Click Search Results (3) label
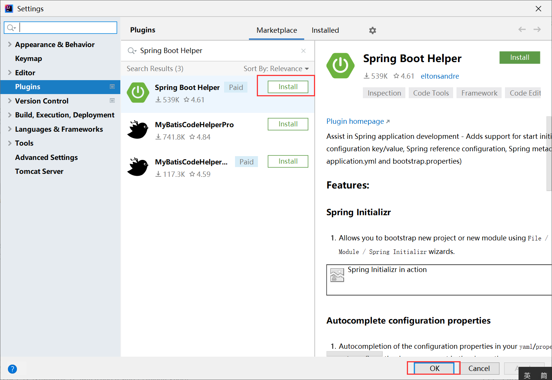 (x=155, y=68)
